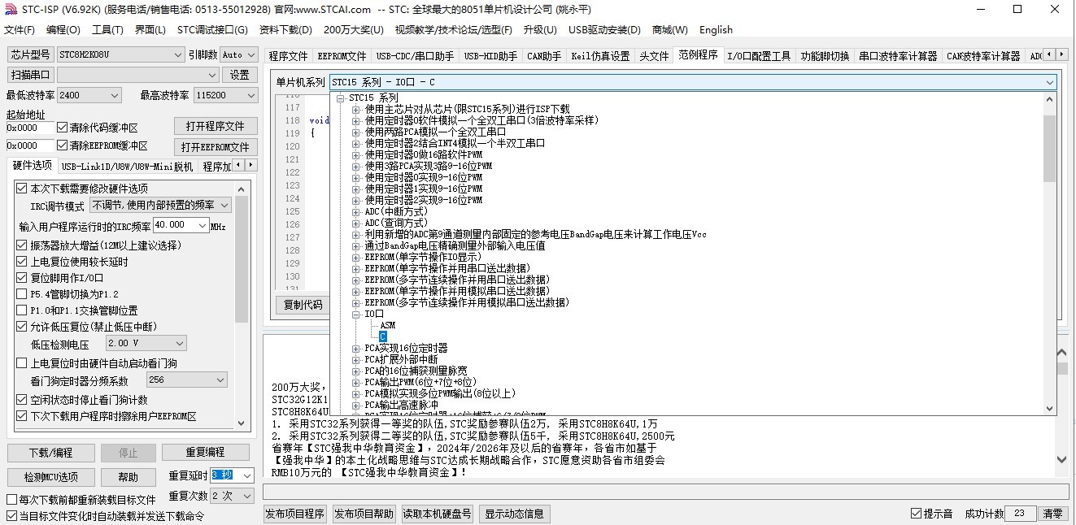The height and width of the screenshot is (525, 1076).
Task: Click the 检测MCU选项 button
Action: point(50,477)
